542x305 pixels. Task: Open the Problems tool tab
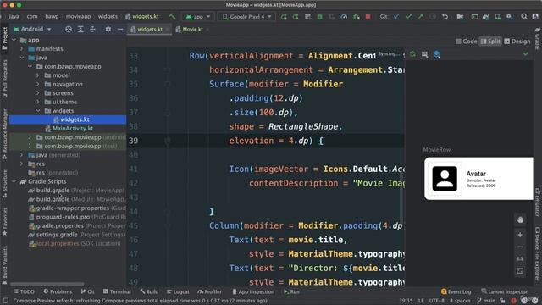(58, 291)
